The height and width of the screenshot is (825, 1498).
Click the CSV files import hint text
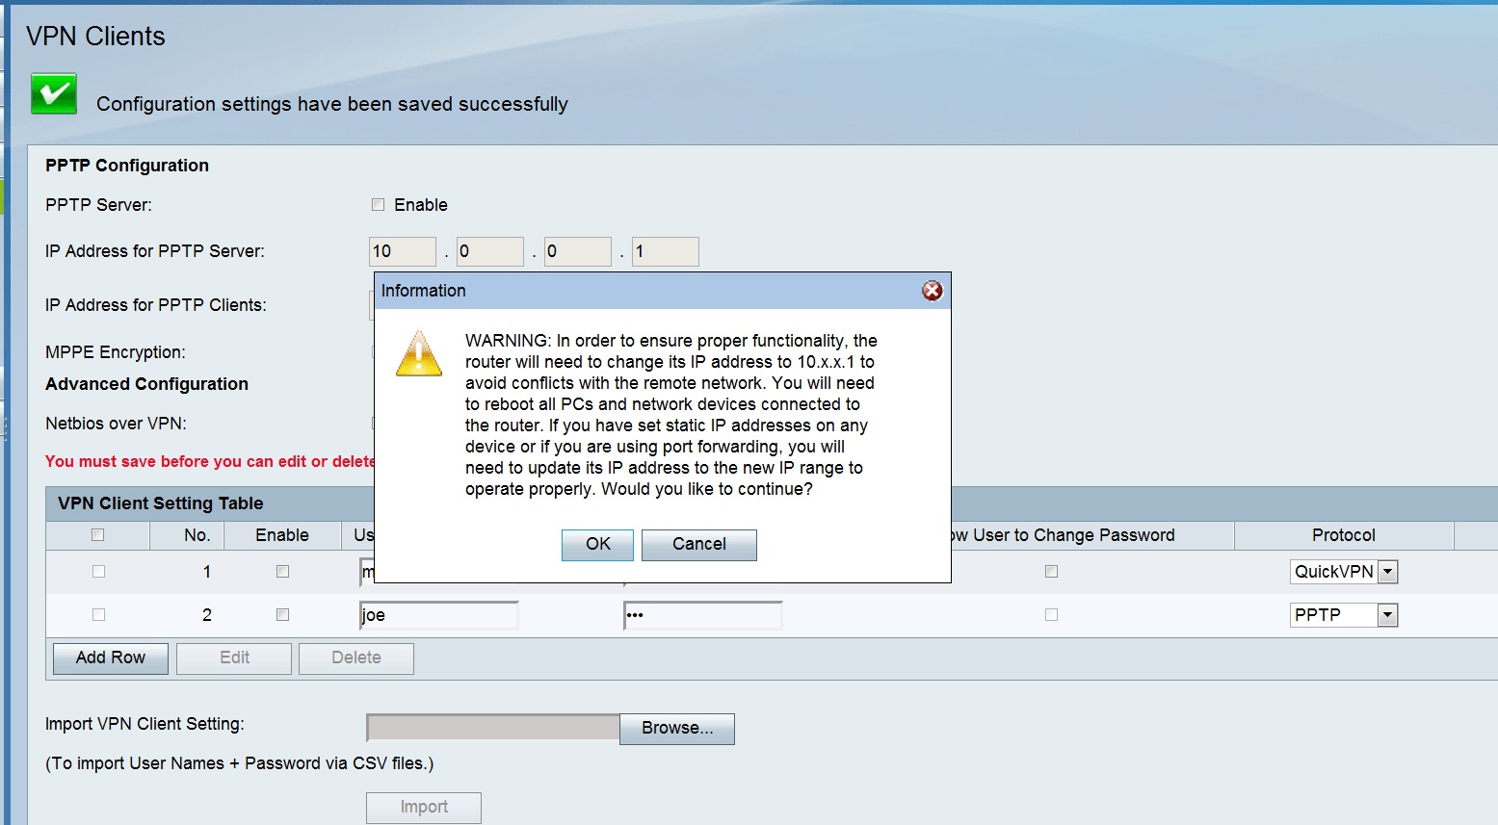click(x=240, y=763)
